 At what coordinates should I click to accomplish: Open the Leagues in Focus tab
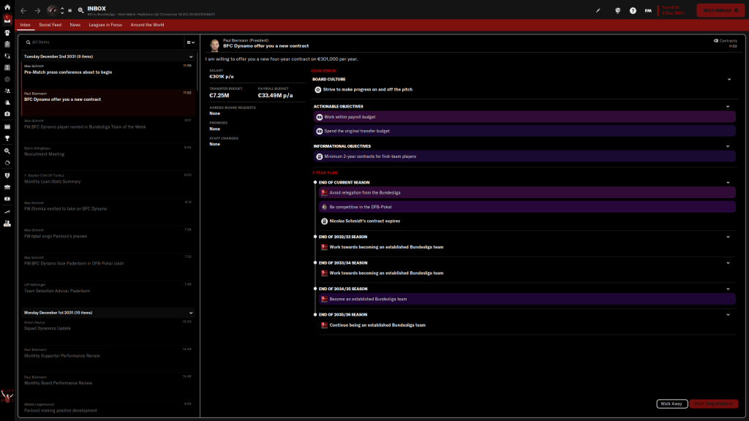[x=105, y=25]
